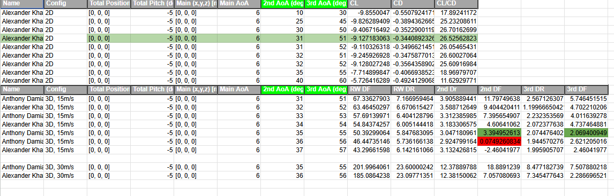Click cell with value 26.60027064

coord(456,56)
